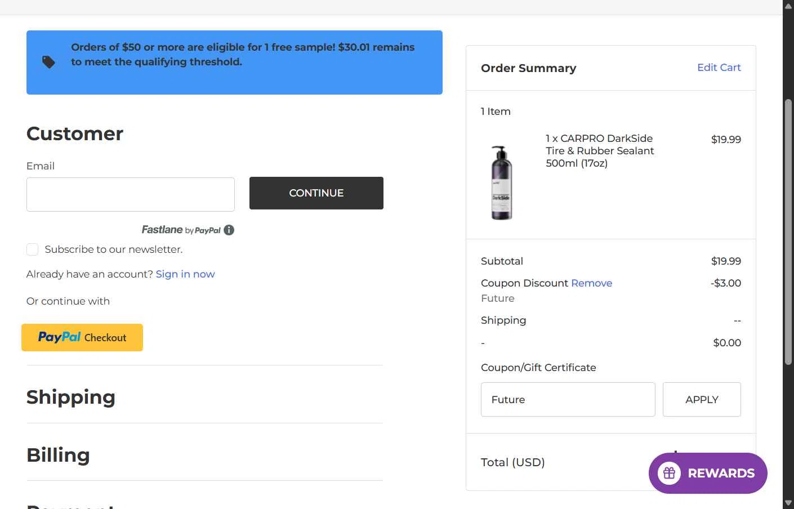Screen dimensions: 794x509
Task: Click the free sample eligibility banner text
Action: (243, 55)
